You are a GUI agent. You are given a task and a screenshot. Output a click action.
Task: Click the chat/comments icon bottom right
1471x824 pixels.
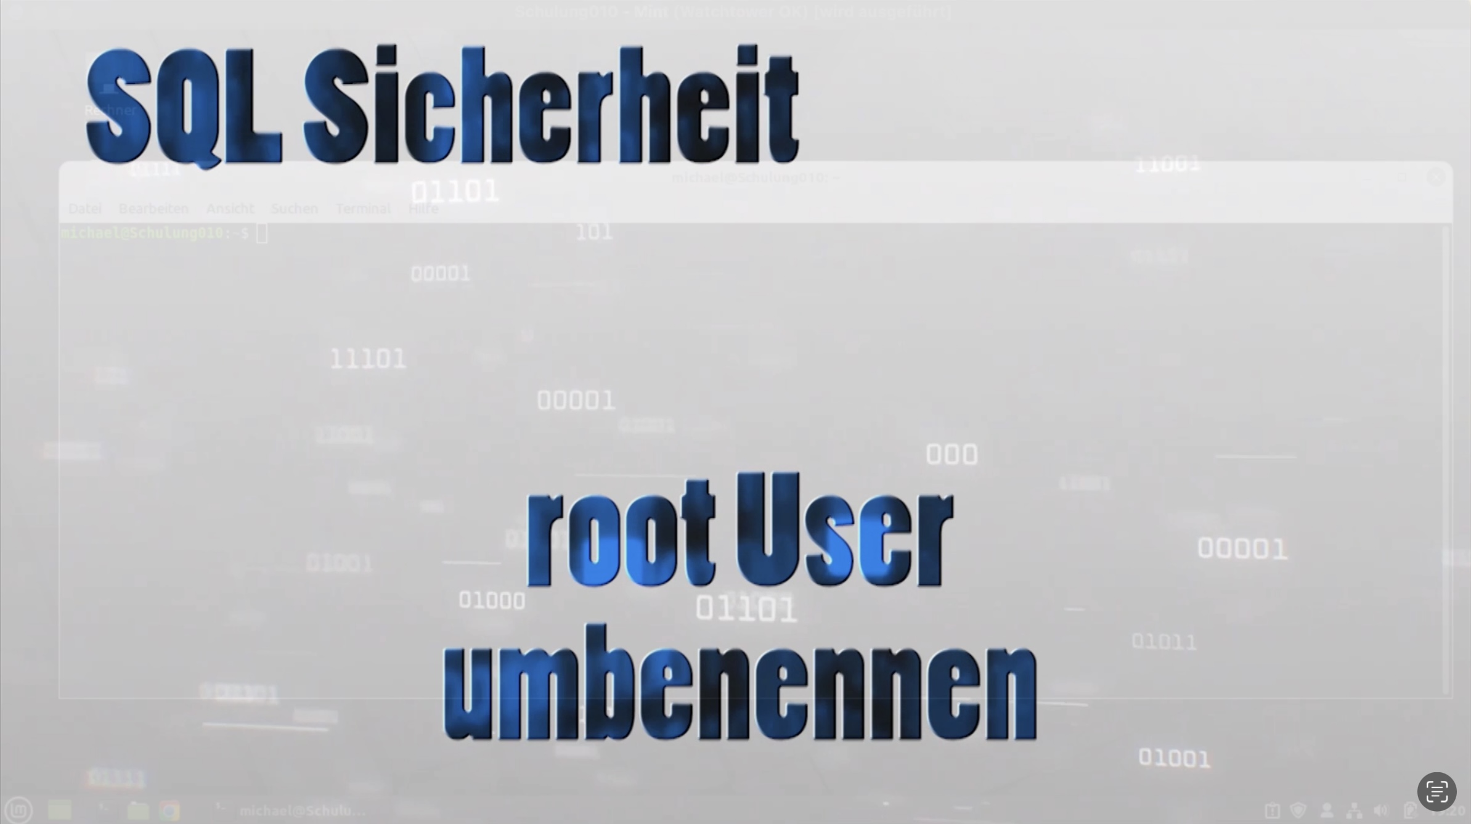pyautogui.click(x=1436, y=793)
